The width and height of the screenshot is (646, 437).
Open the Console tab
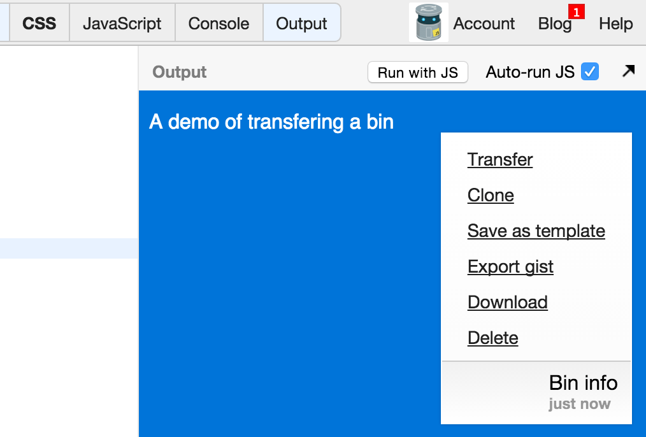218,22
